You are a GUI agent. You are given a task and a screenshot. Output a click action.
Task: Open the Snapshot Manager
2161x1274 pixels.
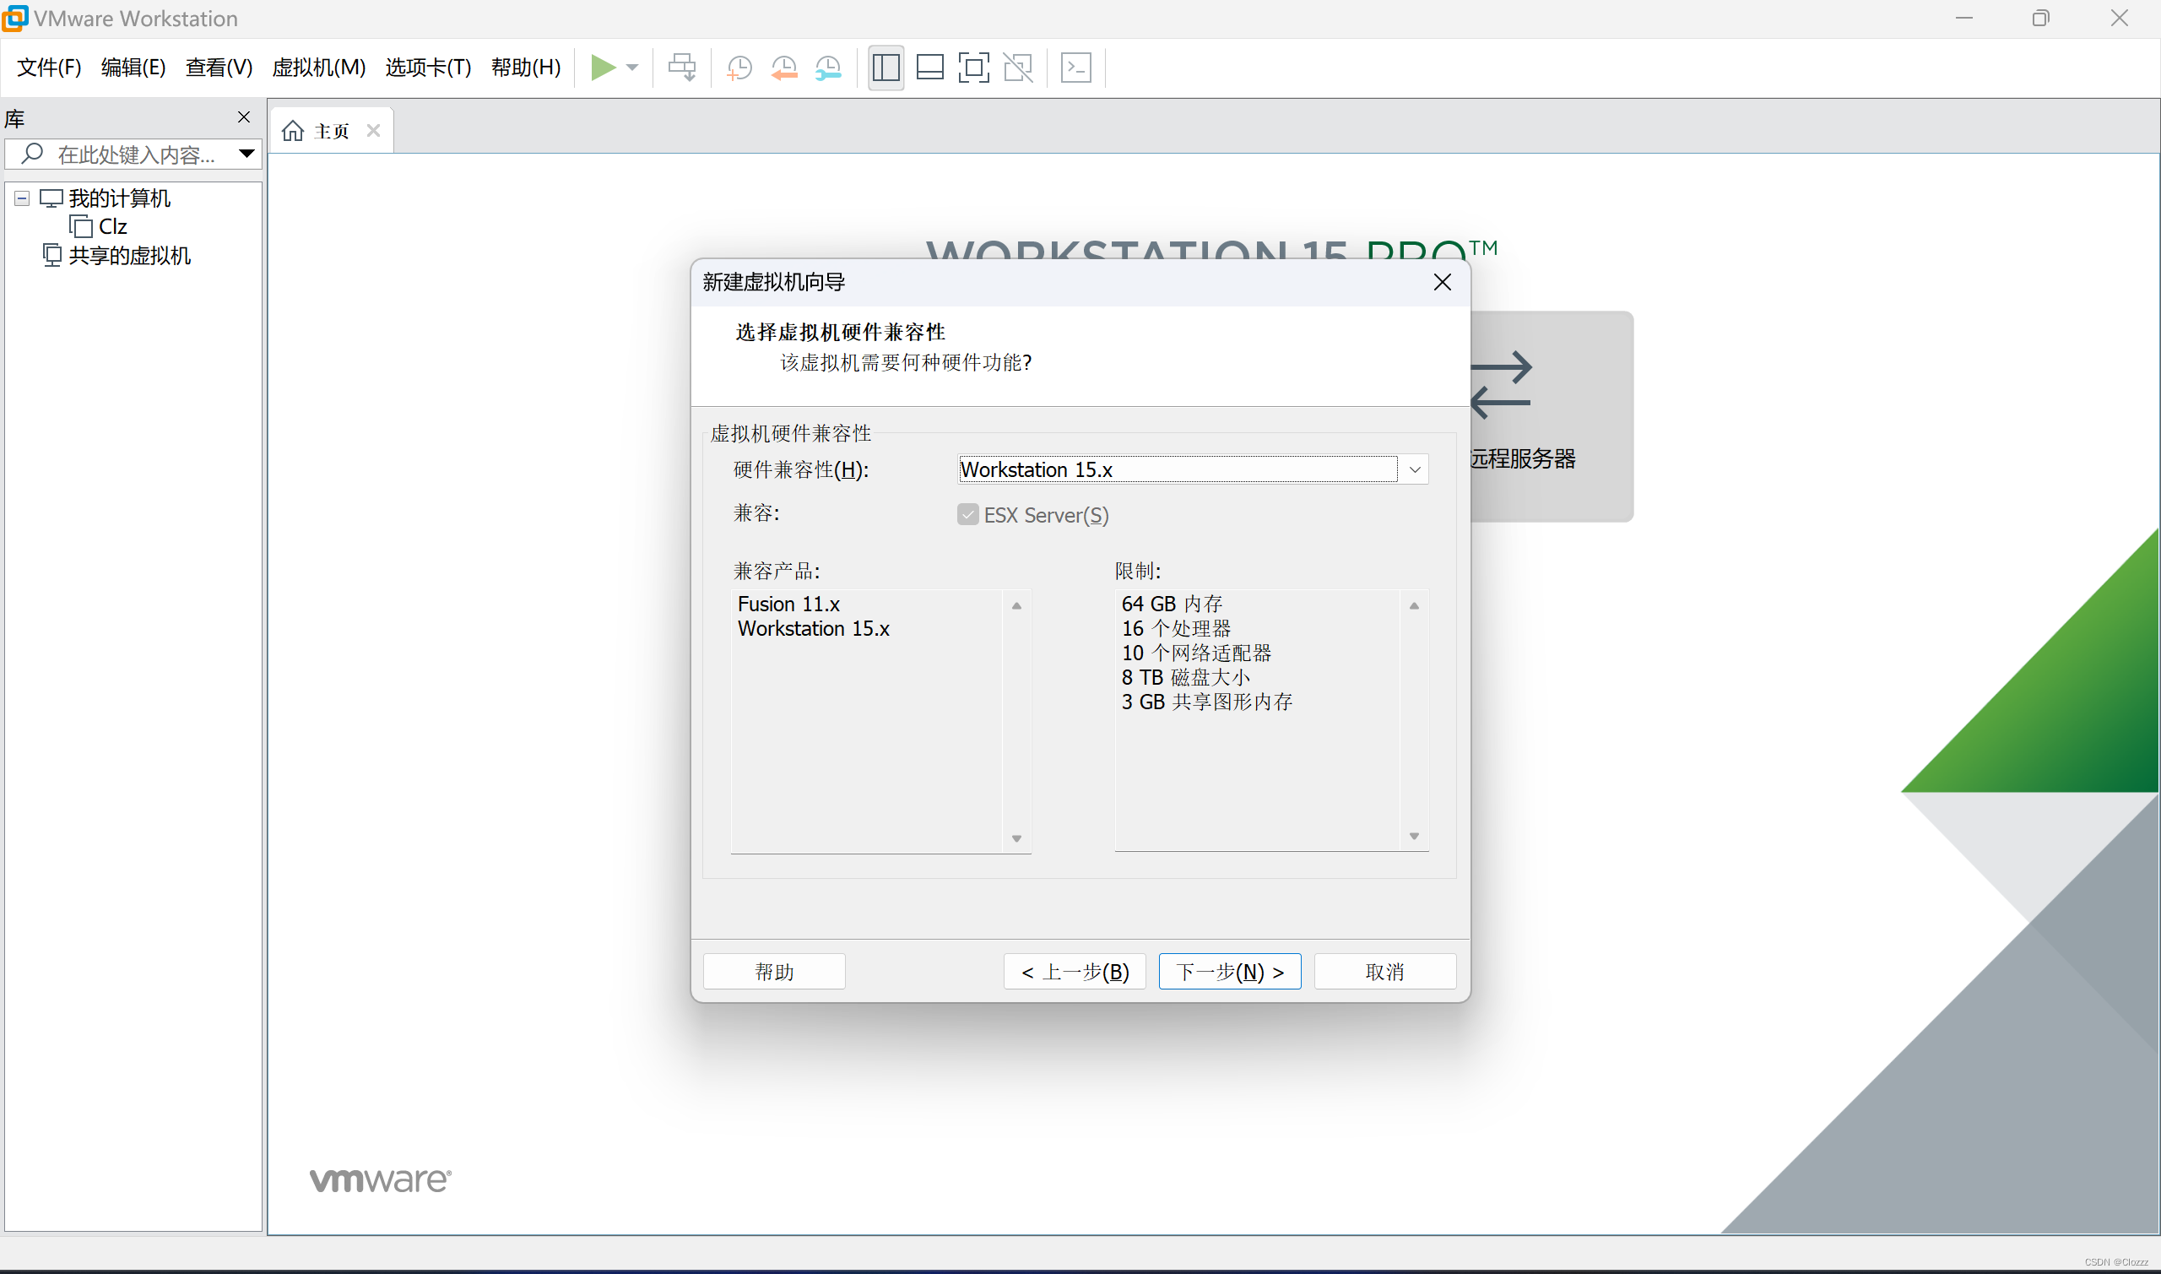(828, 67)
